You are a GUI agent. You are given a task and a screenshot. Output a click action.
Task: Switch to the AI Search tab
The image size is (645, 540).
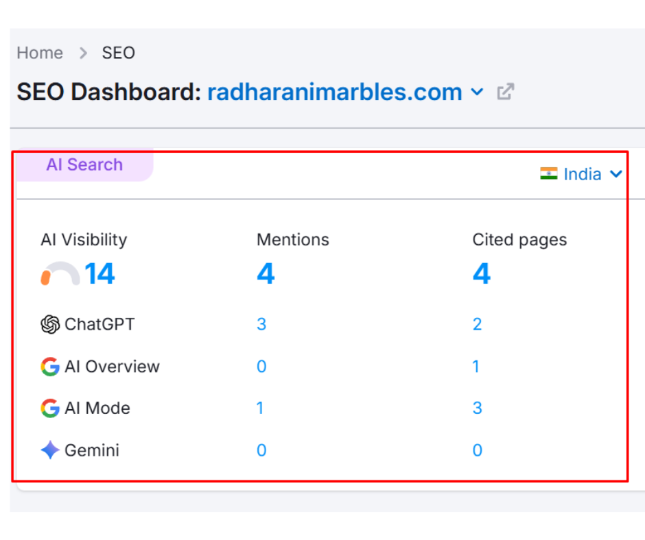(84, 164)
